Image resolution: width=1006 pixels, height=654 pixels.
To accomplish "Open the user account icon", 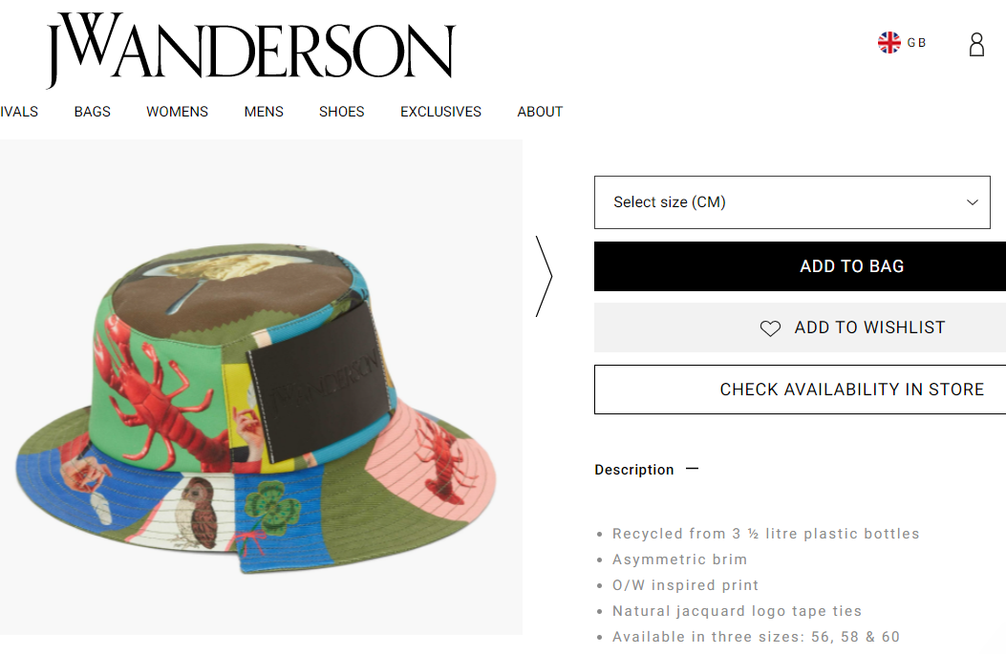I will coord(976,44).
